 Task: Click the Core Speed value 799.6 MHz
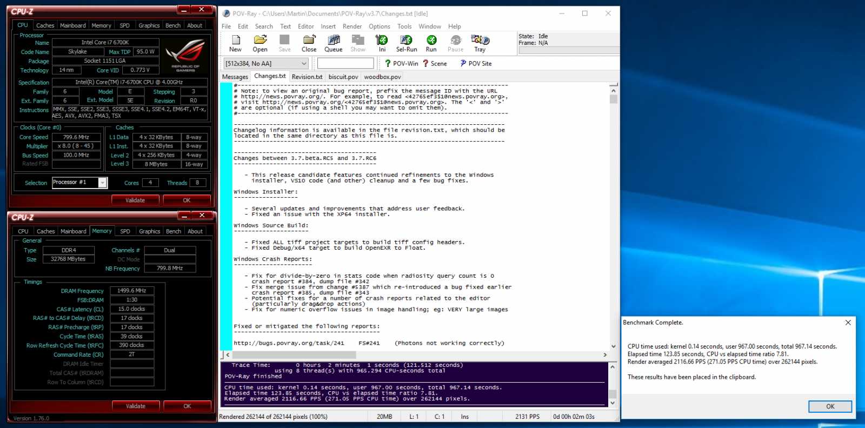click(76, 137)
